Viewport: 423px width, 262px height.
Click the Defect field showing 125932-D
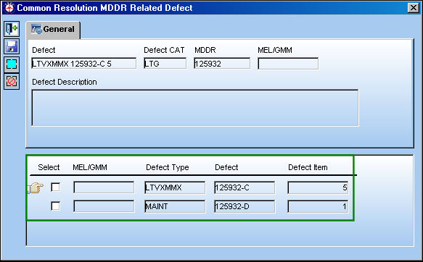click(245, 206)
